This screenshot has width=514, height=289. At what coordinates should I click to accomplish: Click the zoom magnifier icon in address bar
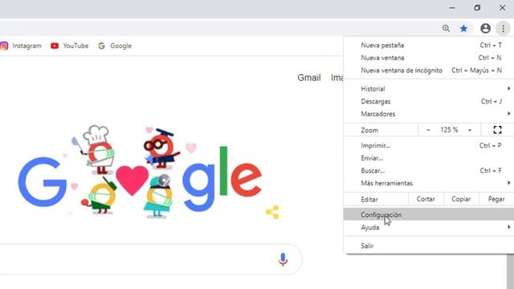tap(446, 28)
